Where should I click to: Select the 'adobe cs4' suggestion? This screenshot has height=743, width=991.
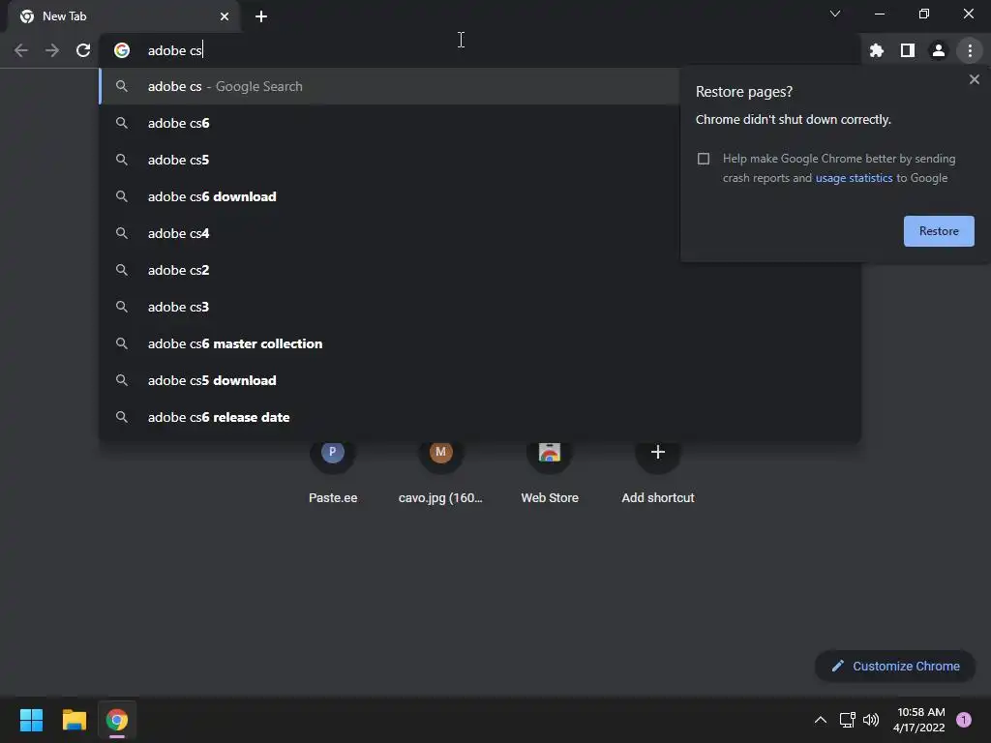(389, 233)
